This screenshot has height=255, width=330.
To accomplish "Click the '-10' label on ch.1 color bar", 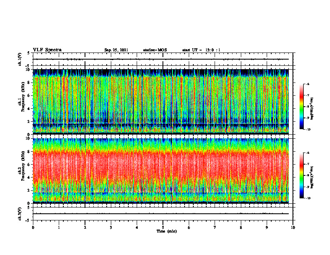I will coord(308,130).
